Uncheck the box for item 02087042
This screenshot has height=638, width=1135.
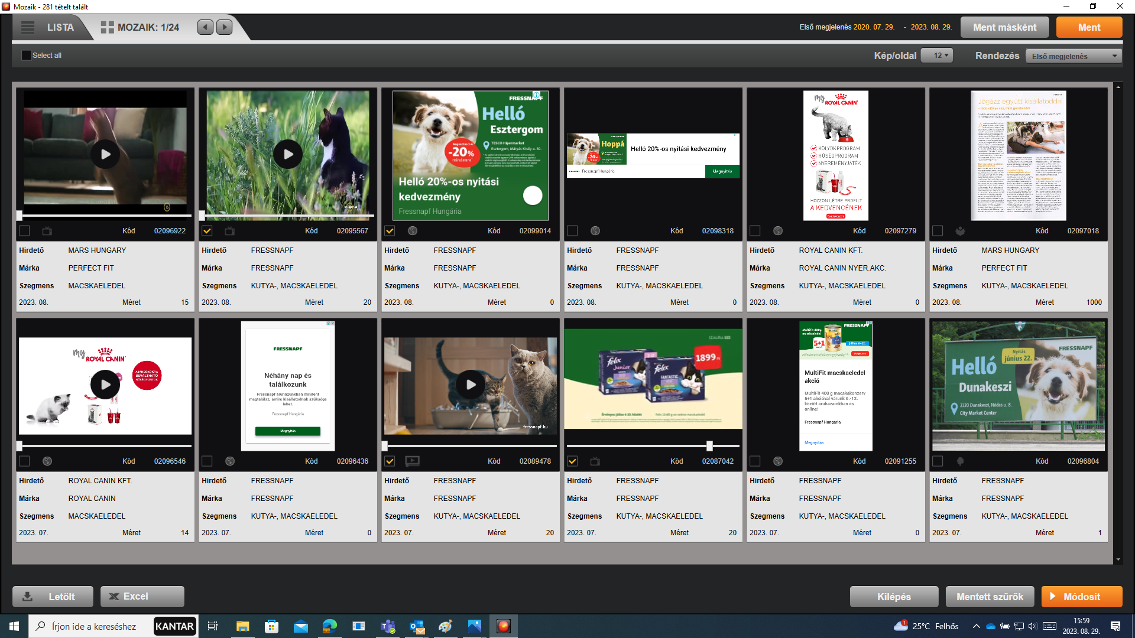pos(572,461)
